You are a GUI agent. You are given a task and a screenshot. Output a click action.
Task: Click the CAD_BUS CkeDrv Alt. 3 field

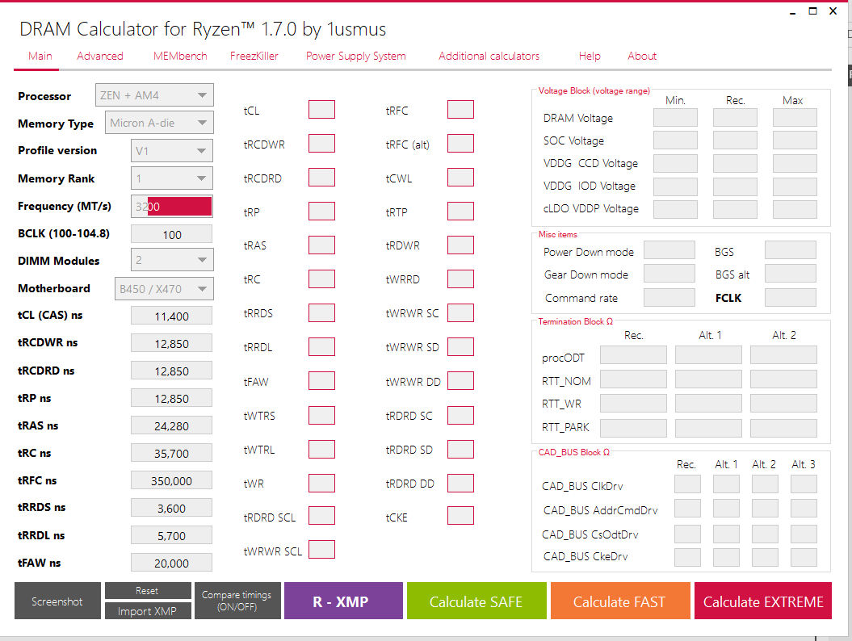[x=804, y=557]
